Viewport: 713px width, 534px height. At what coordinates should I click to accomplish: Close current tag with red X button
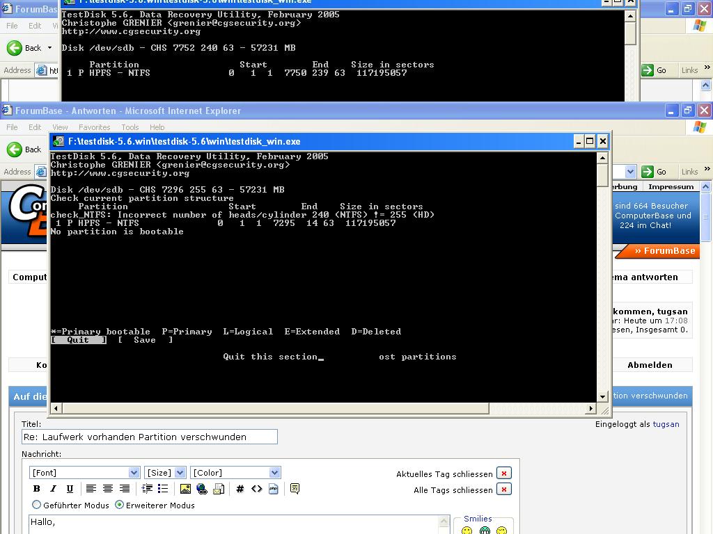tap(504, 473)
